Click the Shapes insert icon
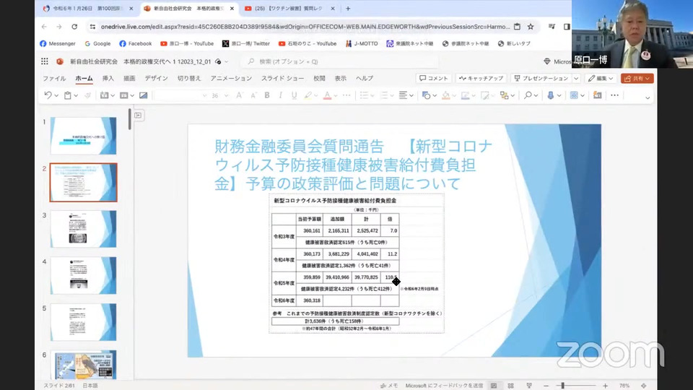 pyautogui.click(x=426, y=95)
